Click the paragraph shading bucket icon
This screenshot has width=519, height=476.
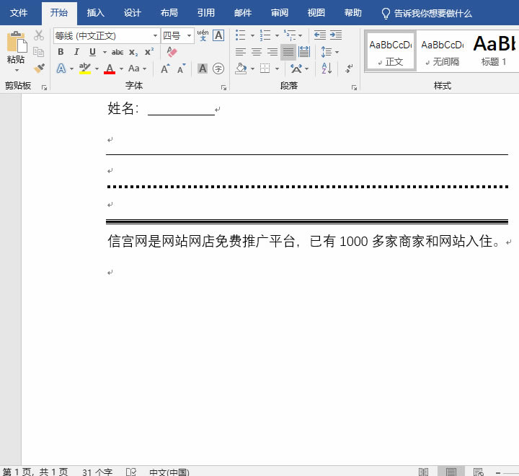tap(241, 69)
